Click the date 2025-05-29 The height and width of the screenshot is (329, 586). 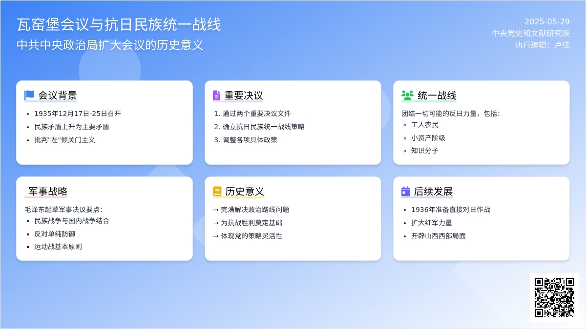pyautogui.click(x=547, y=21)
